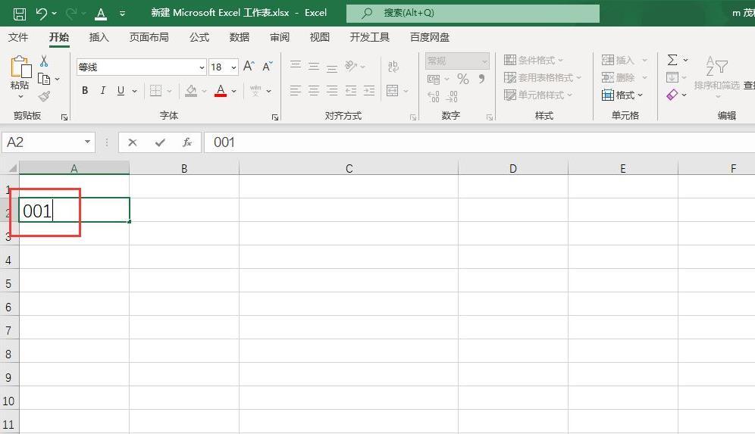The height and width of the screenshot is (434, 755).
Task: Select the Cut scissors icon
Action: tap(44, 61)
